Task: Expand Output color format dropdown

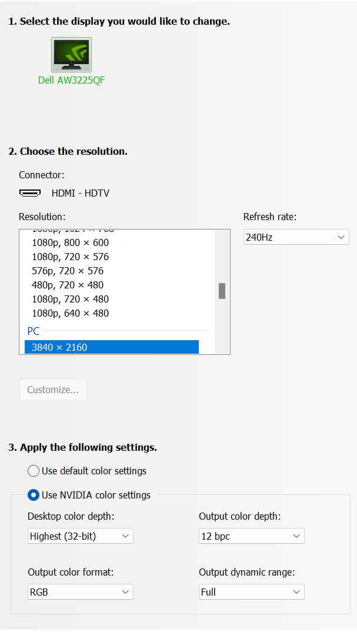Action: (81, 592)
